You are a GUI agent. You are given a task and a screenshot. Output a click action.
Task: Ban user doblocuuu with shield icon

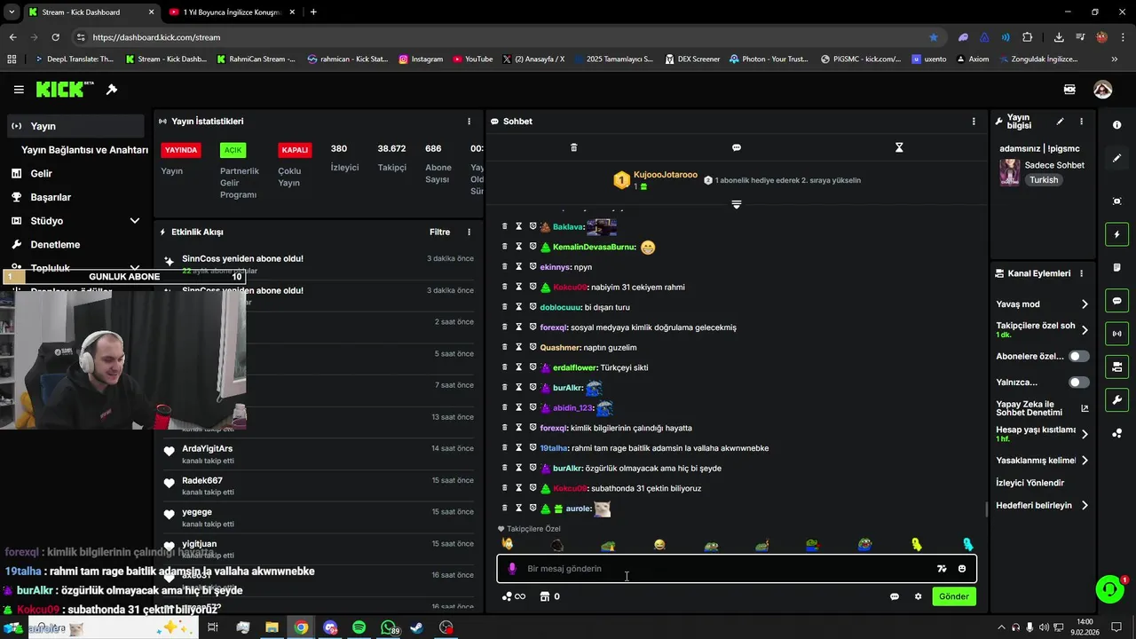pyautogui.click(x=533, y=307)
